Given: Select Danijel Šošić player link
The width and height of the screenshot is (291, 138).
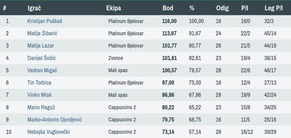Looking at the screenshot, I should click(x=41, y=58).
